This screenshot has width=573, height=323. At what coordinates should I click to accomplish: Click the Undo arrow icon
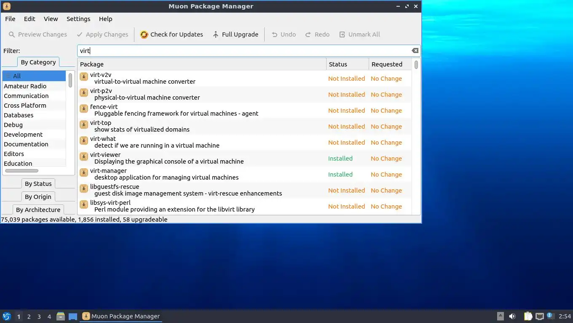tap(275, 34)
